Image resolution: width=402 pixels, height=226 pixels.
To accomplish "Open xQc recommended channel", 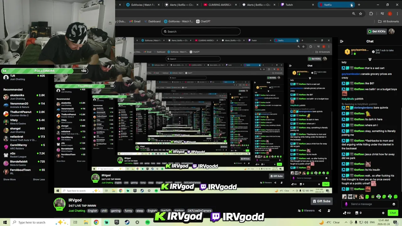I will click(24, 155).
